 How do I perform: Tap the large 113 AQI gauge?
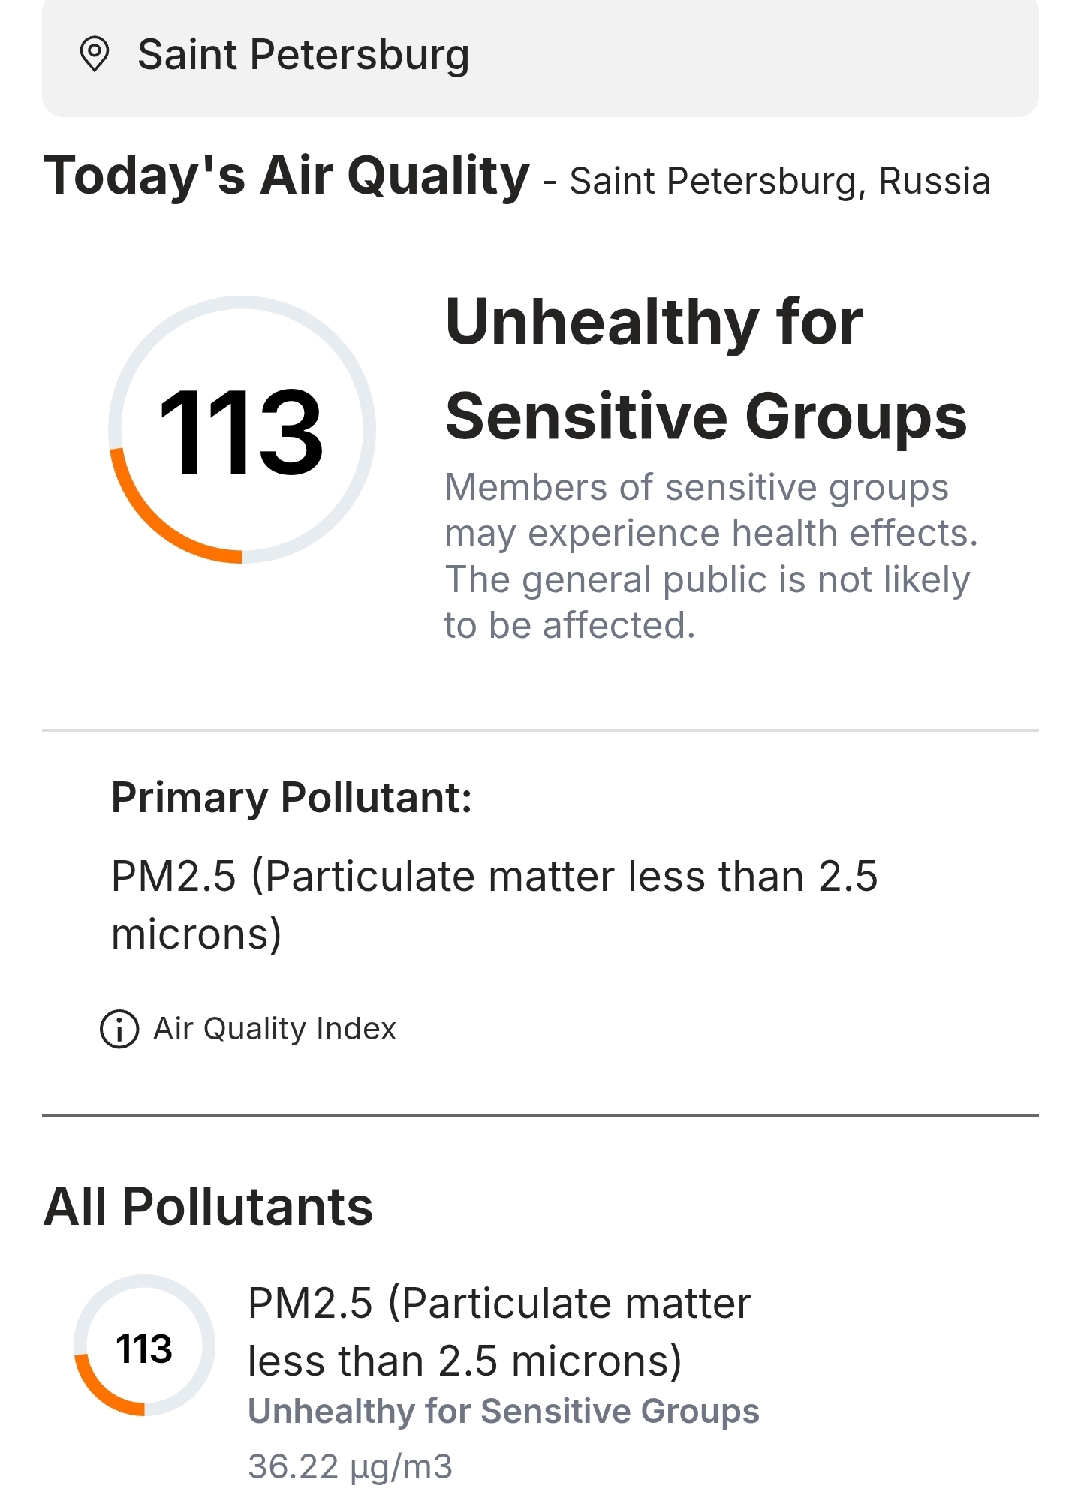tap(242, 429)
